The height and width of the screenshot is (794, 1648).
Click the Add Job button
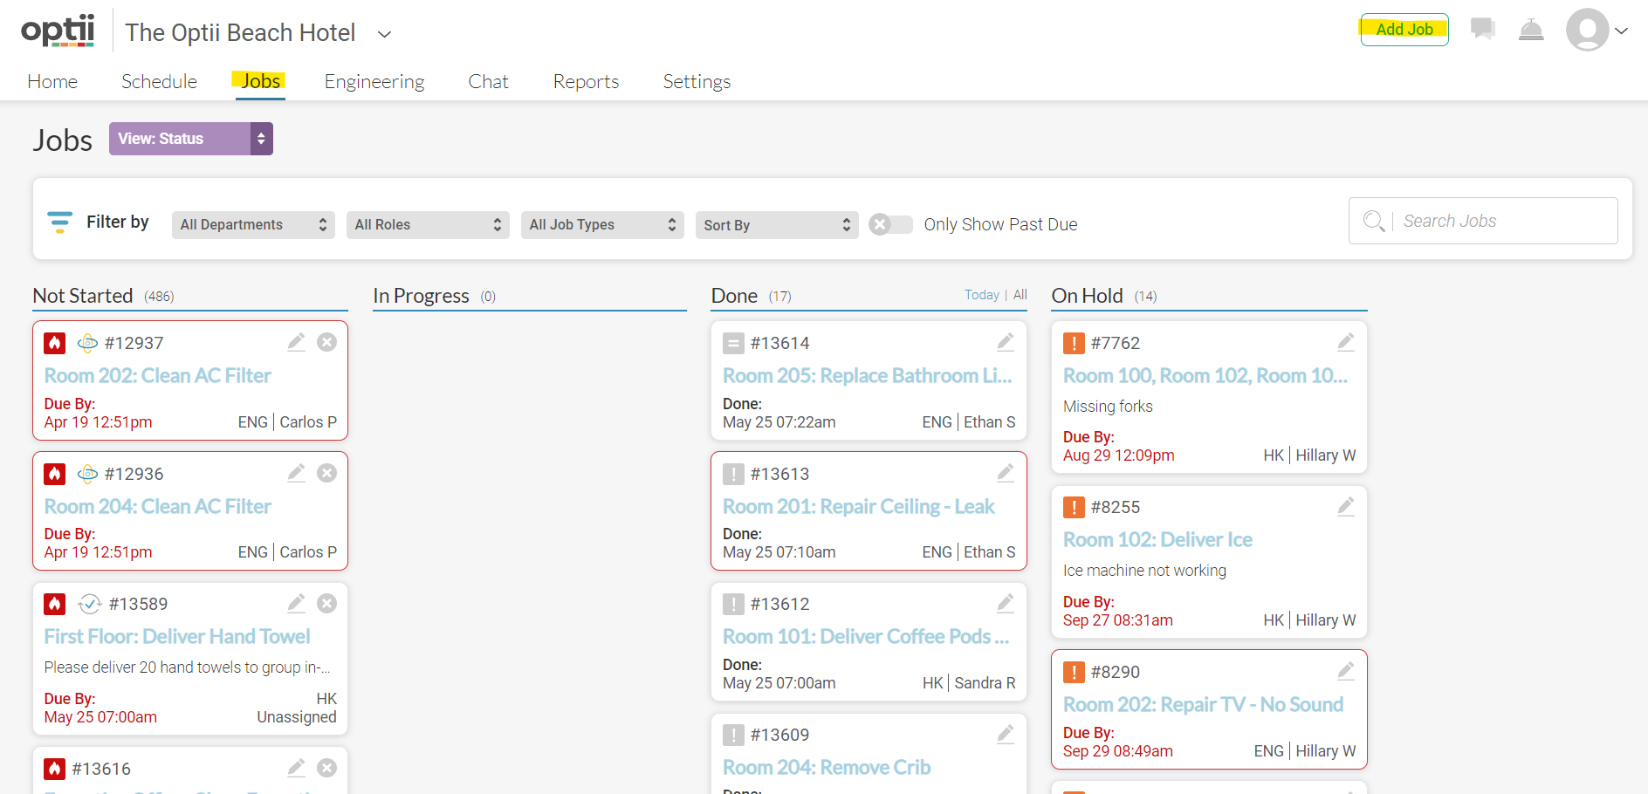1404,30
